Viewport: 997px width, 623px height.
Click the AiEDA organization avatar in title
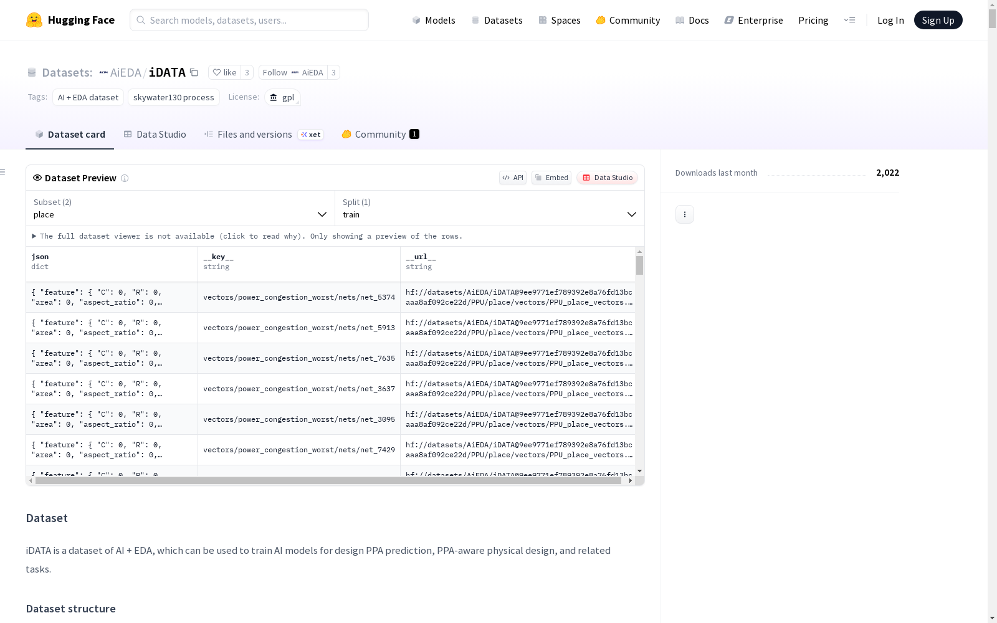(x=103, y=72)
